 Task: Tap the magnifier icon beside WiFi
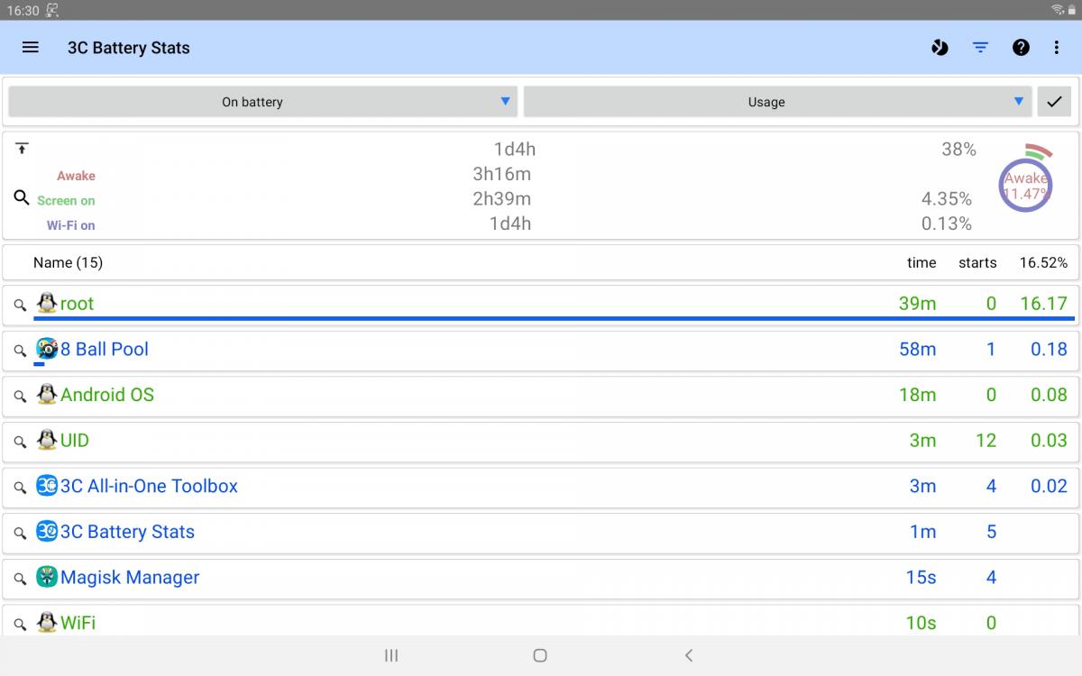pyautogui.click(x=20, y=624)
